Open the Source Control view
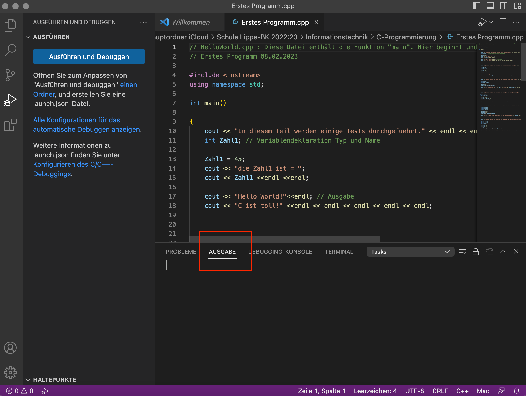 pos(10,75)
